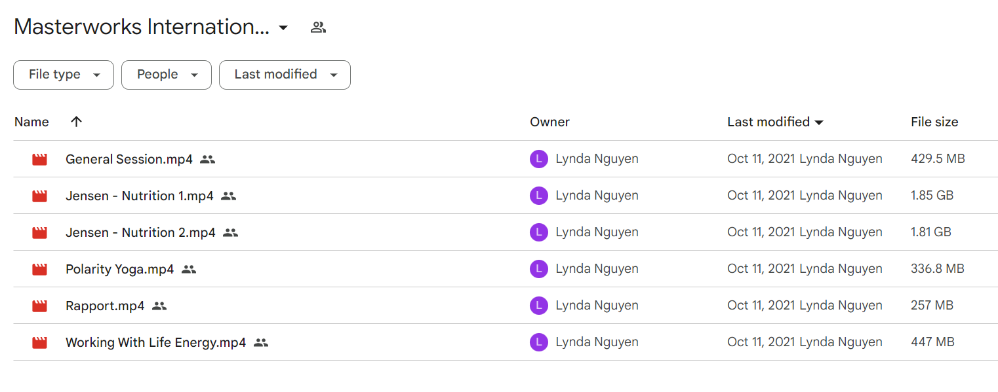
Task: Click the shared folder people icon beside title
Action: coord(318,27)
